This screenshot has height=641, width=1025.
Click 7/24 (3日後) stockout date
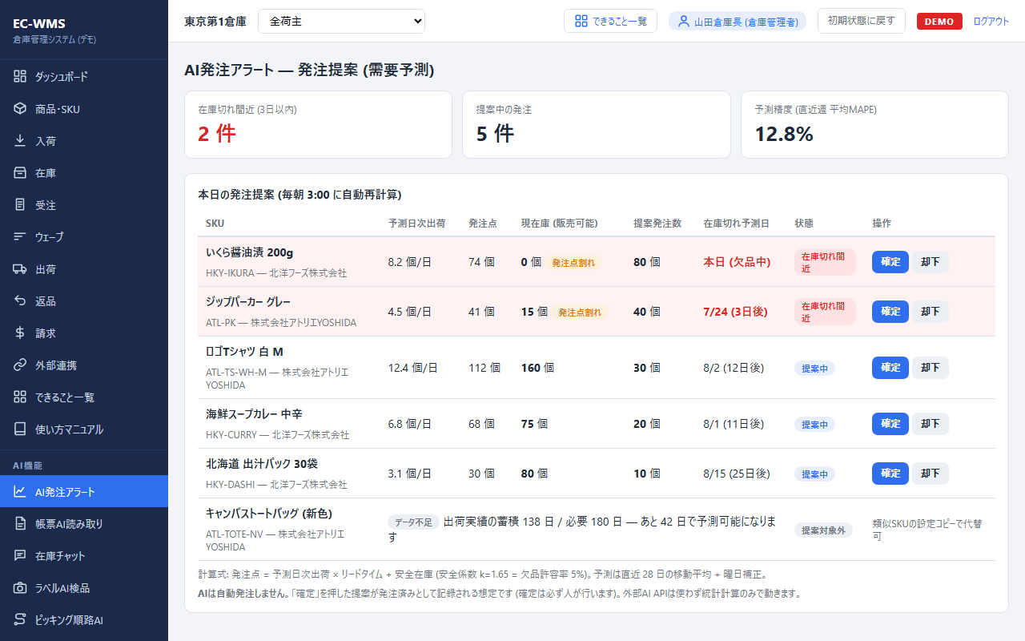[735, 312]
